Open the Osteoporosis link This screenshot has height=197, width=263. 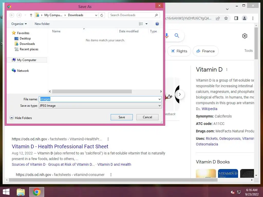point(230,139)
